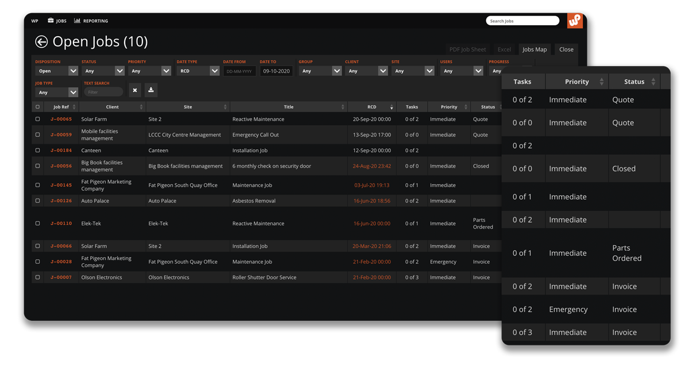The image size is (689, 373).
Task: Click the PDF Job Sheet button
Action: pos(467,49)
